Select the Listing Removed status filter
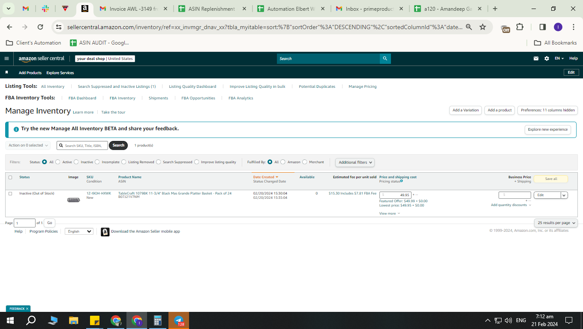The height and width of the screenshot is (329, 583). 124,162
